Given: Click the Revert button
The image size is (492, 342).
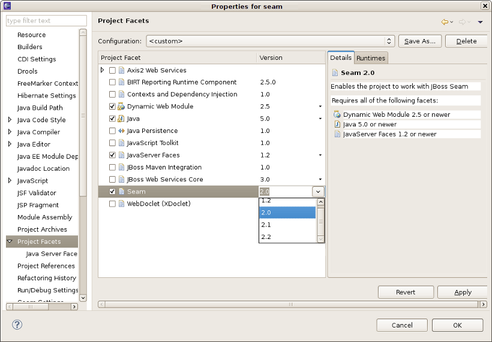Looking at the screenshot, I should (x=406, y=292).
